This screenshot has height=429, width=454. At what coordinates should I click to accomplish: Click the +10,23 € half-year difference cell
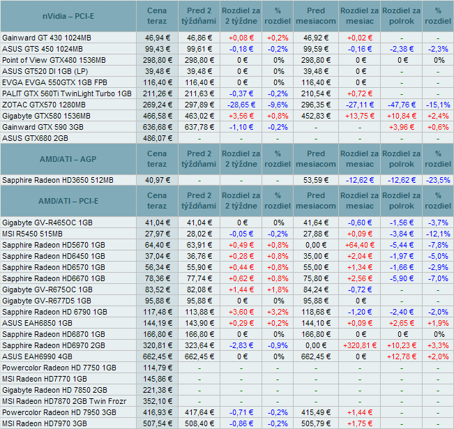[x=402, y=345]
